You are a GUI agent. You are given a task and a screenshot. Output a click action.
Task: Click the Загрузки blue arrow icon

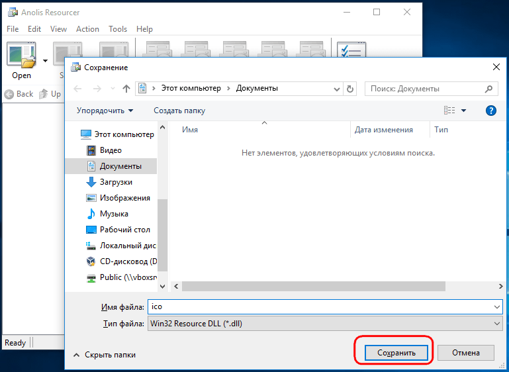point(91,182)
